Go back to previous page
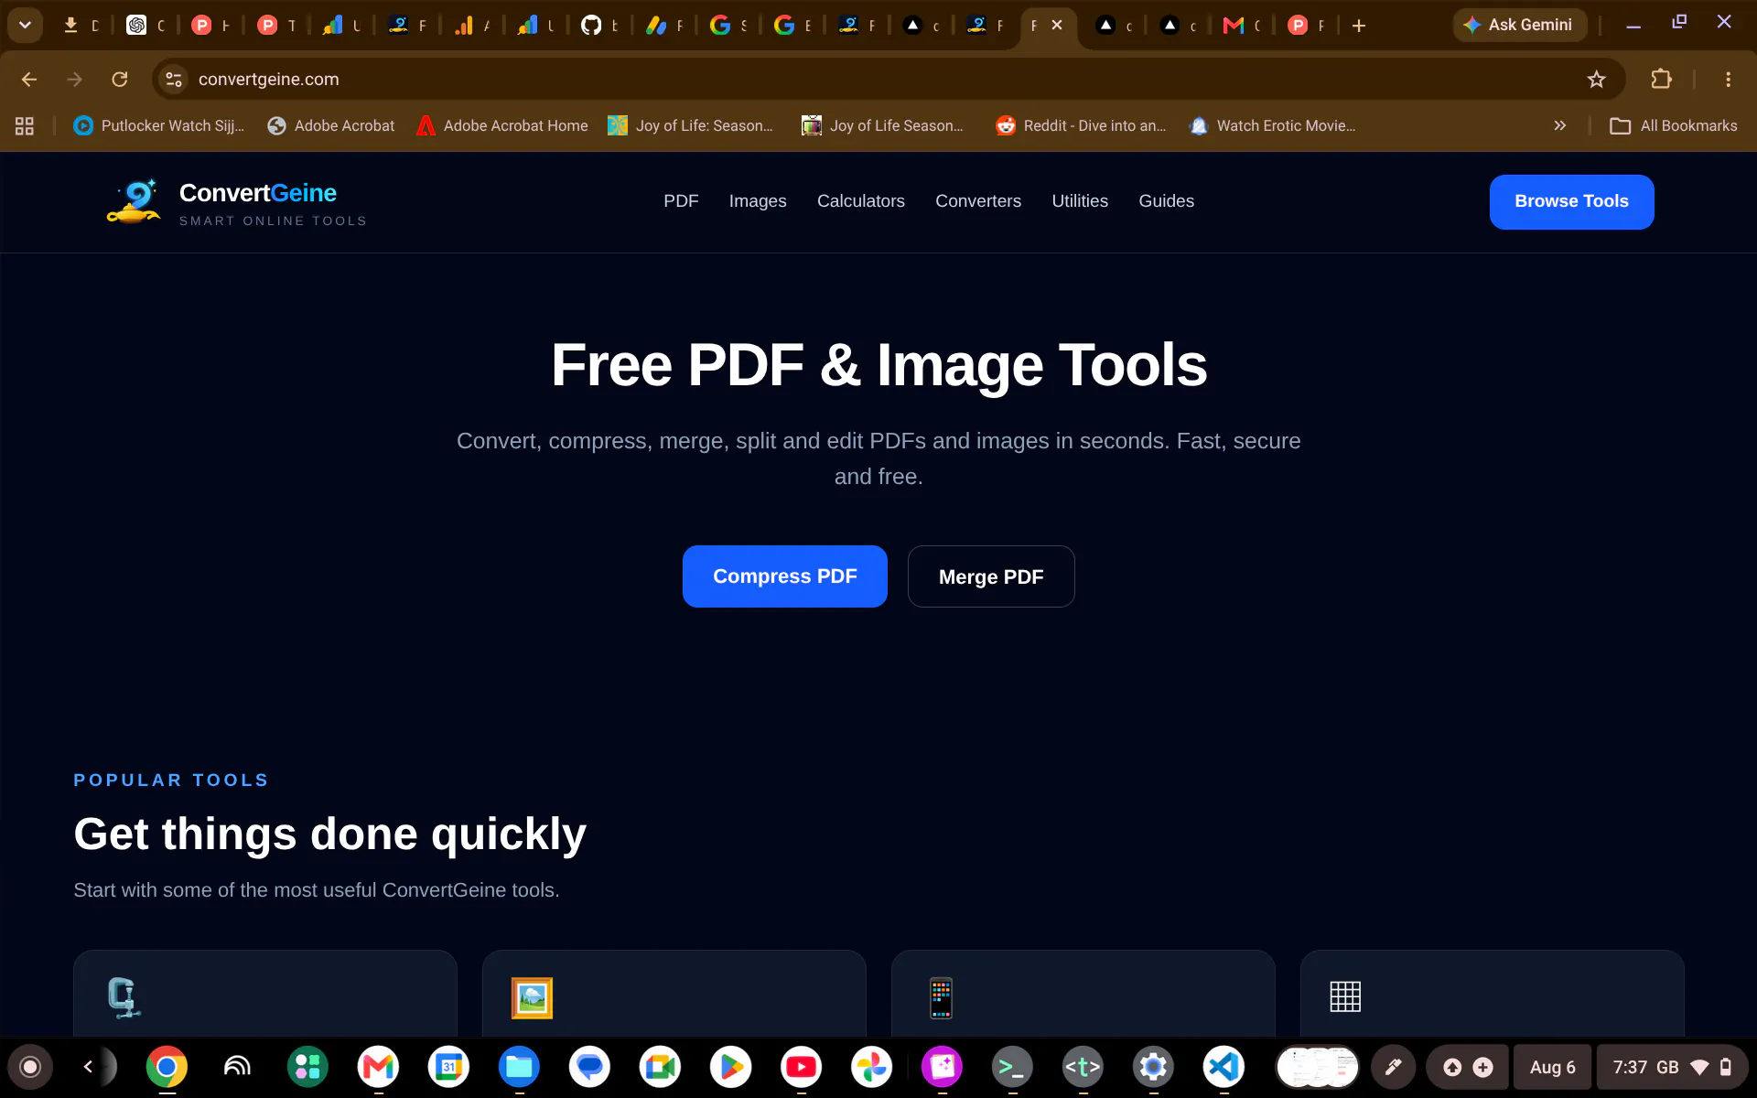Screen dimensions: 1757x1098 tap(29, 80)
